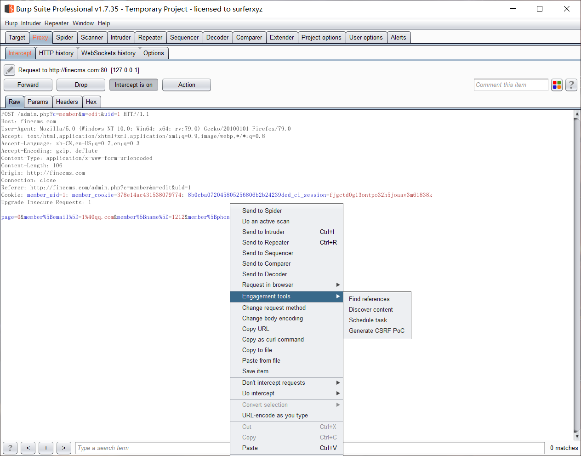Open the Intruder menu in menu bar
Screen dimensions: 581x456
(31, 23)
